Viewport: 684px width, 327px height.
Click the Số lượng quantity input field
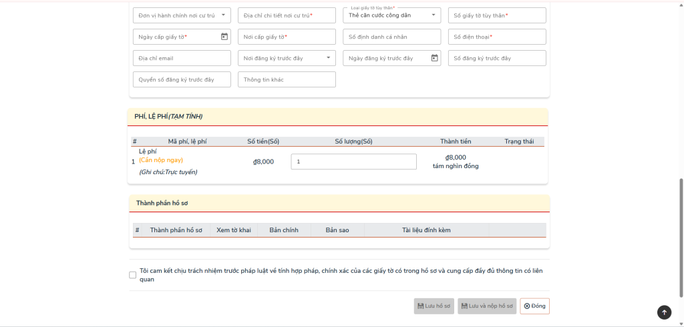click(353, 161)
